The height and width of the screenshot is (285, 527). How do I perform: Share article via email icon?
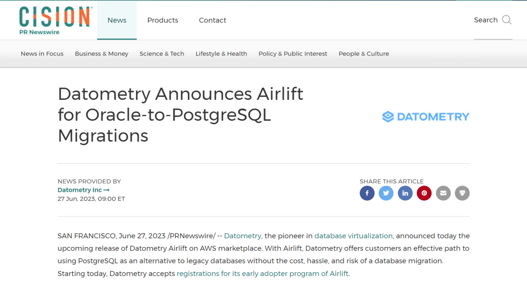tap(443, 193)
